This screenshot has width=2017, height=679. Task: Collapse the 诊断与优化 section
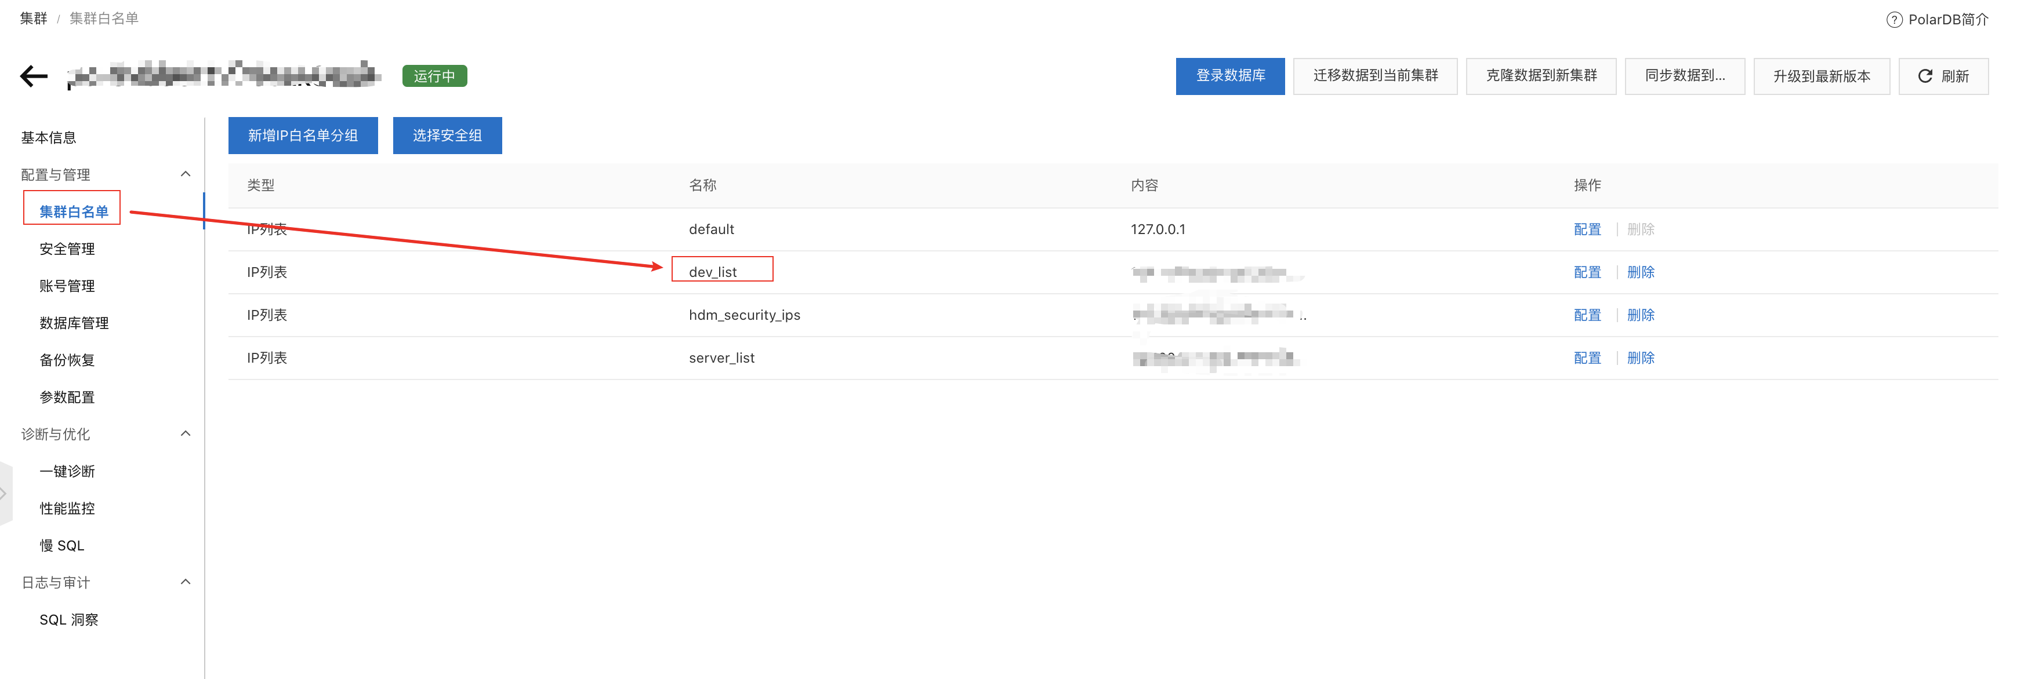(186, 434)
